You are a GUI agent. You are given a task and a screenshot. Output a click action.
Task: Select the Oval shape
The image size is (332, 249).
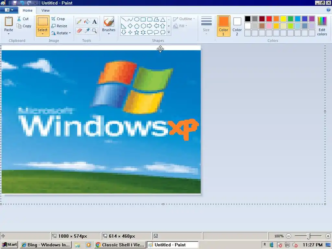pyautogui.click(x=137, y=20)
